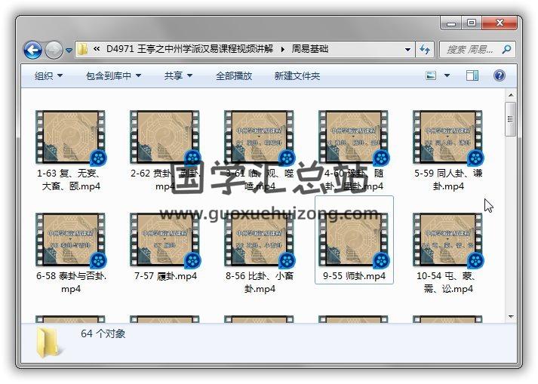The image size is (538, 384).
Task: Click the 全部播放 button
Action: [234, 75]
